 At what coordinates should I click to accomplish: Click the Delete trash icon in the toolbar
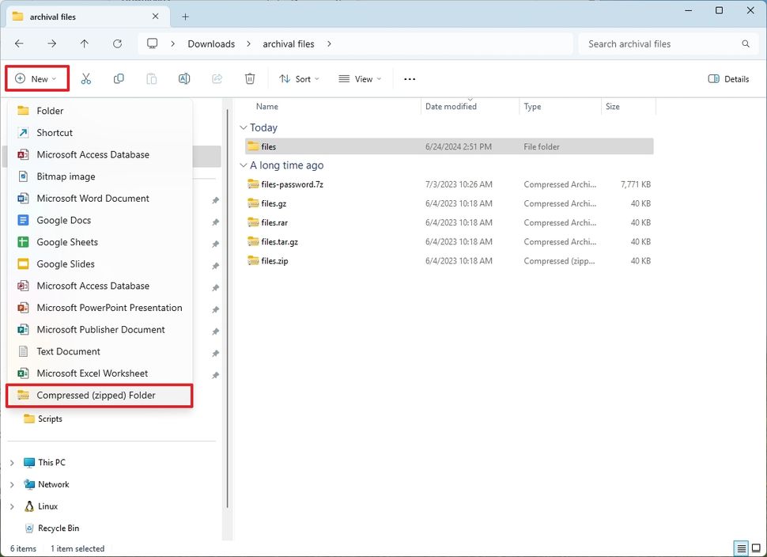tap(250, 78)
